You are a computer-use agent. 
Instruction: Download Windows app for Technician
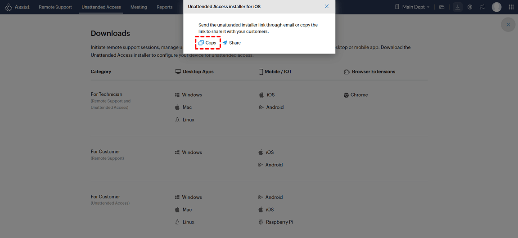(x=188, y=95)
